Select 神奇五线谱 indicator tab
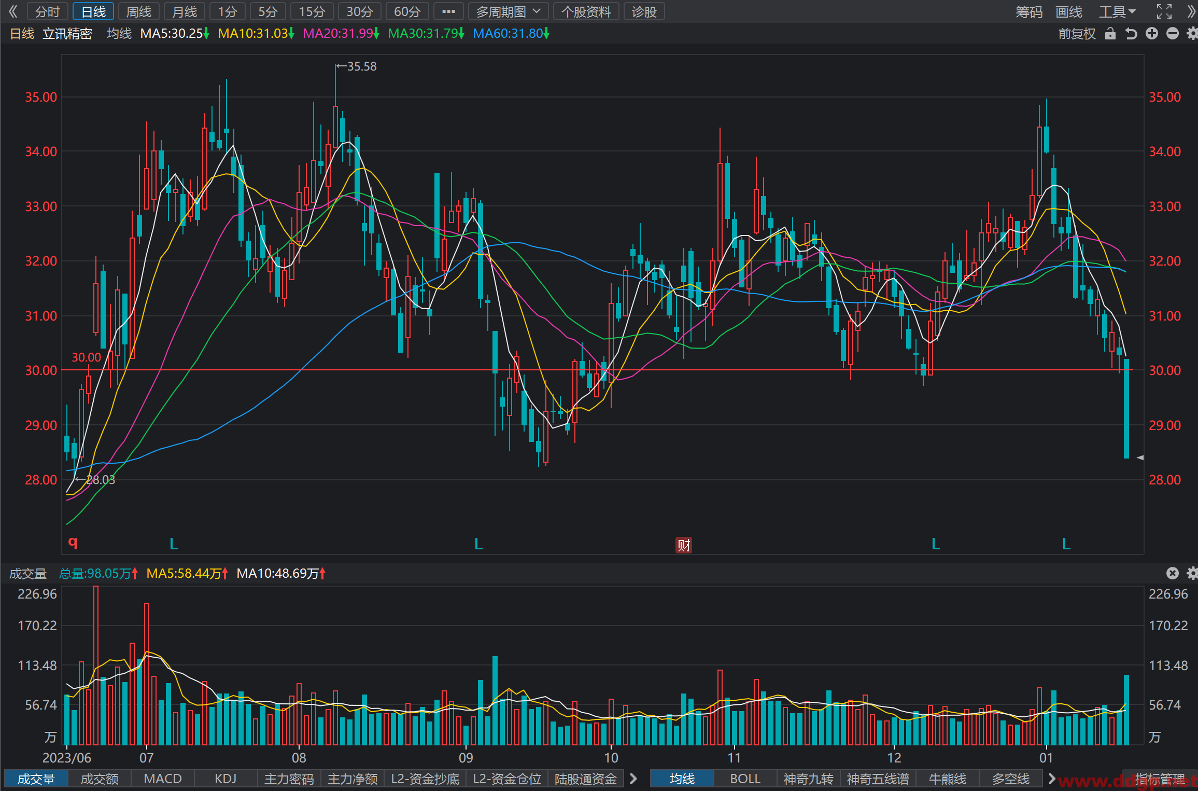This screenshot has width=1198, height=791. [x=878, y=779]
